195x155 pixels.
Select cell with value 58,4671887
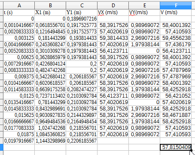pyautogui.click(x=176, y=115)
